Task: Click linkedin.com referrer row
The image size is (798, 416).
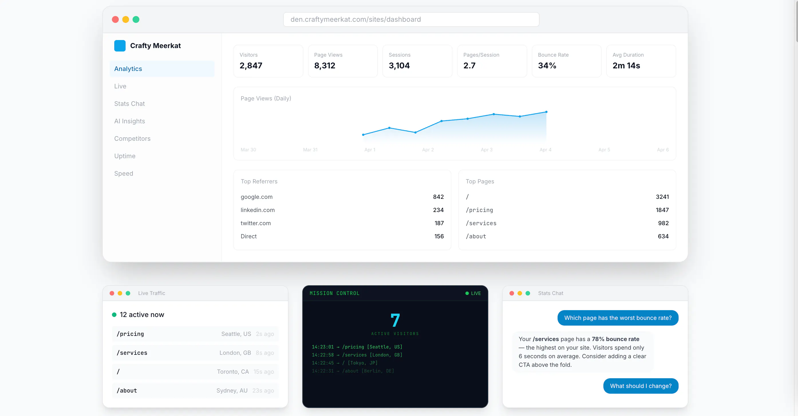Action: coord(342,210)
